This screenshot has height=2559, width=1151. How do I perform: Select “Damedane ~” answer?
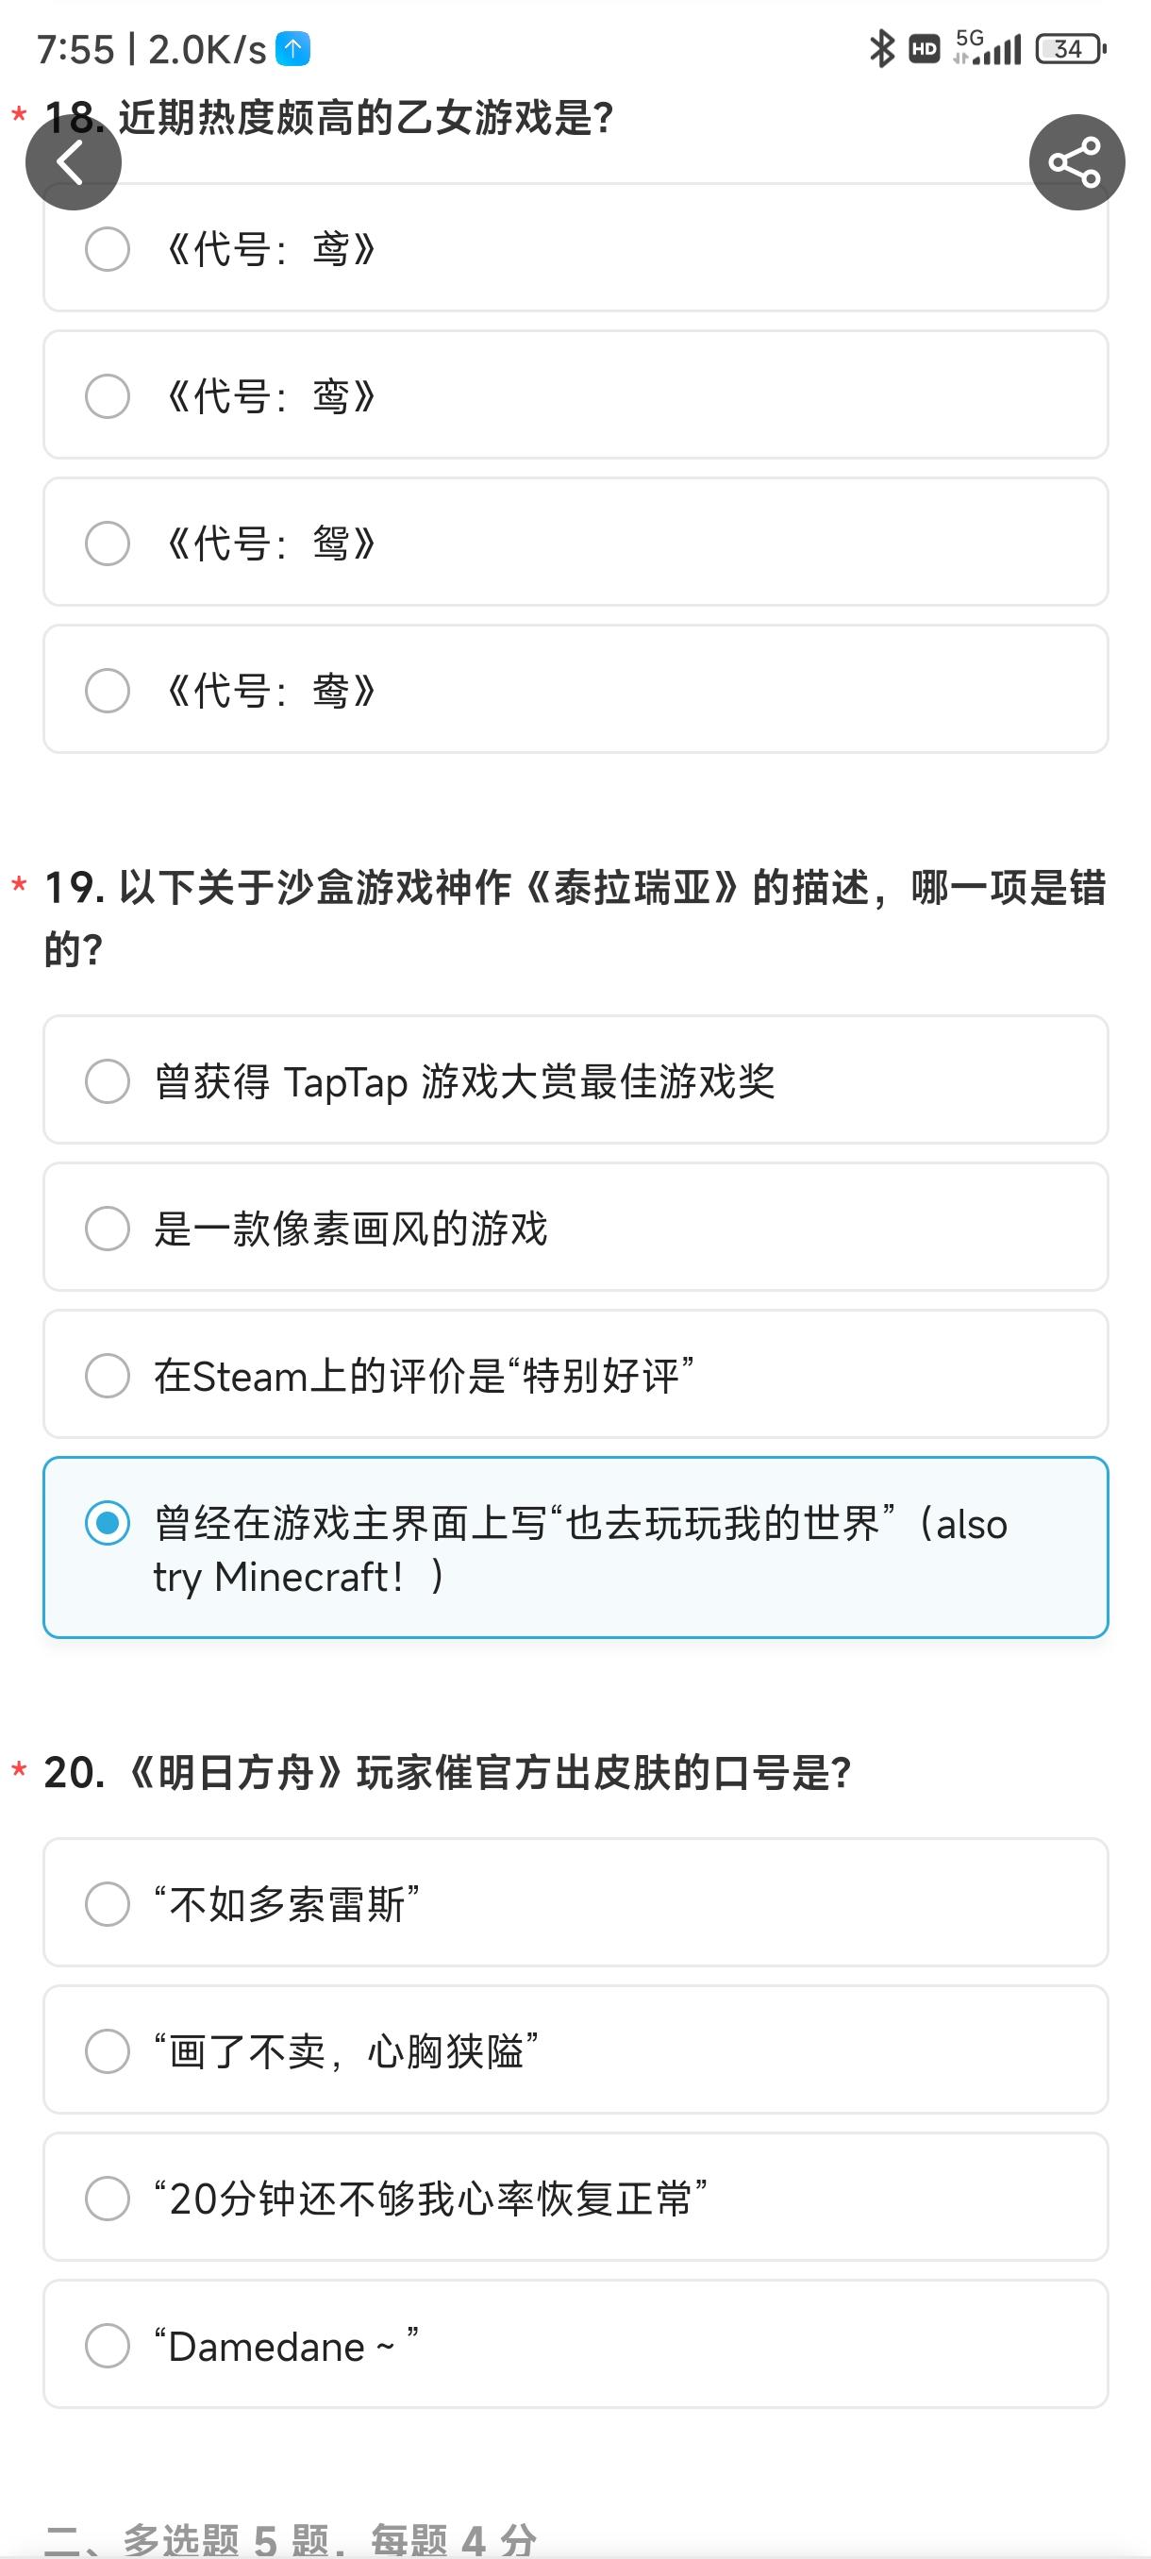click(576, 2344)
